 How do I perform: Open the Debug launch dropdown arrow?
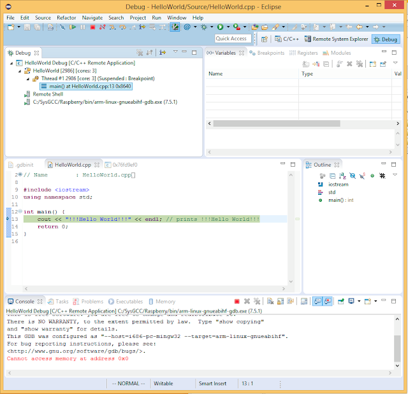click(x=212, y=27)
